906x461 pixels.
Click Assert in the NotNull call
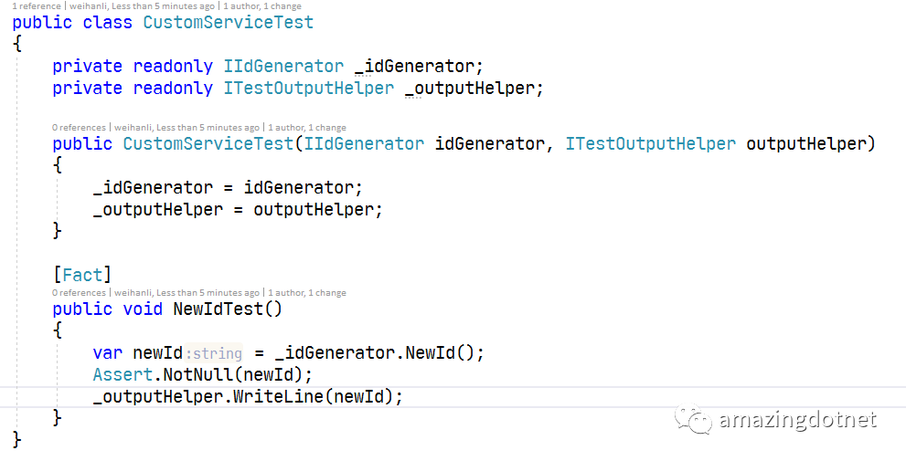(x=123, y=375)
